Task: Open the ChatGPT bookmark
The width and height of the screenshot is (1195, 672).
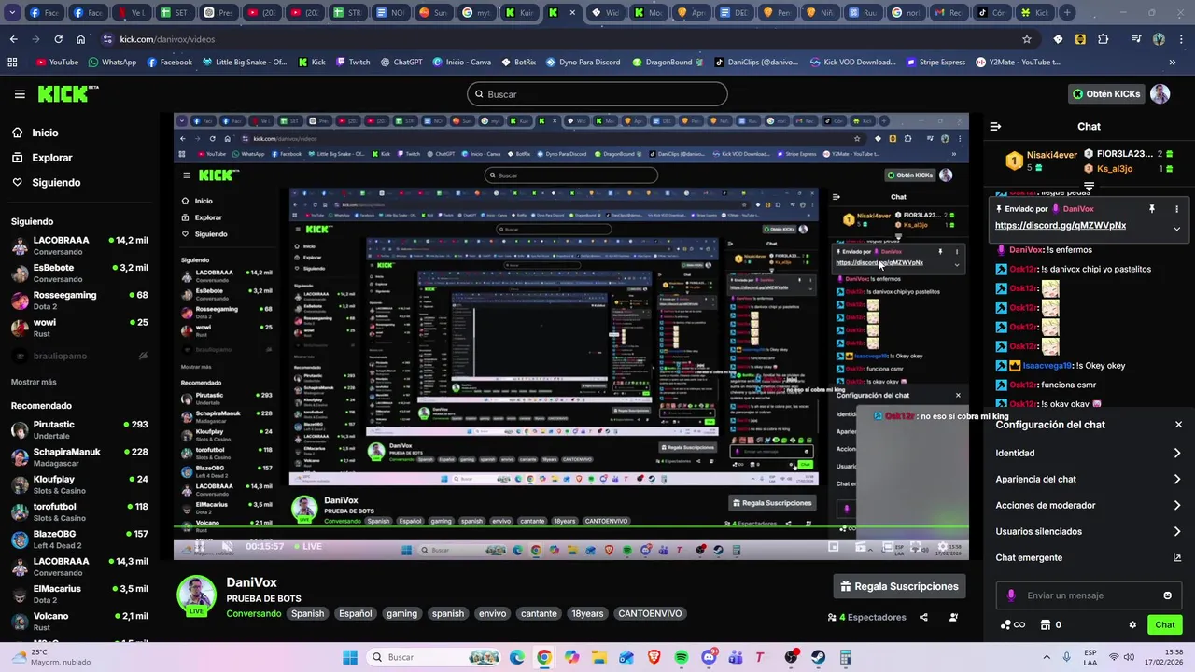Action: click(x=401, y=63)
